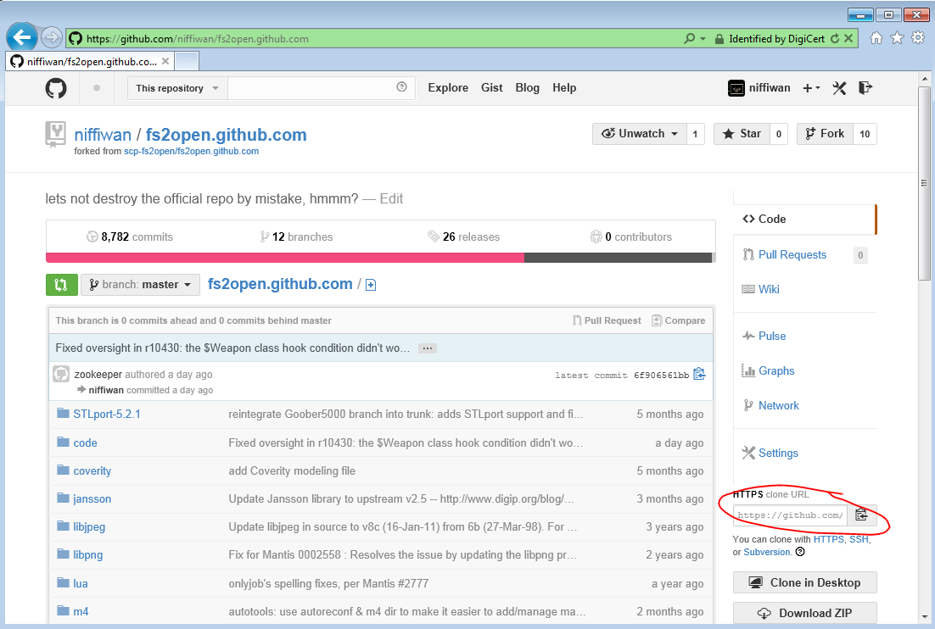935x629 pixels.
Task: Copy the HTTPS clone URL to clipboard
Action: tap(861, 515)
